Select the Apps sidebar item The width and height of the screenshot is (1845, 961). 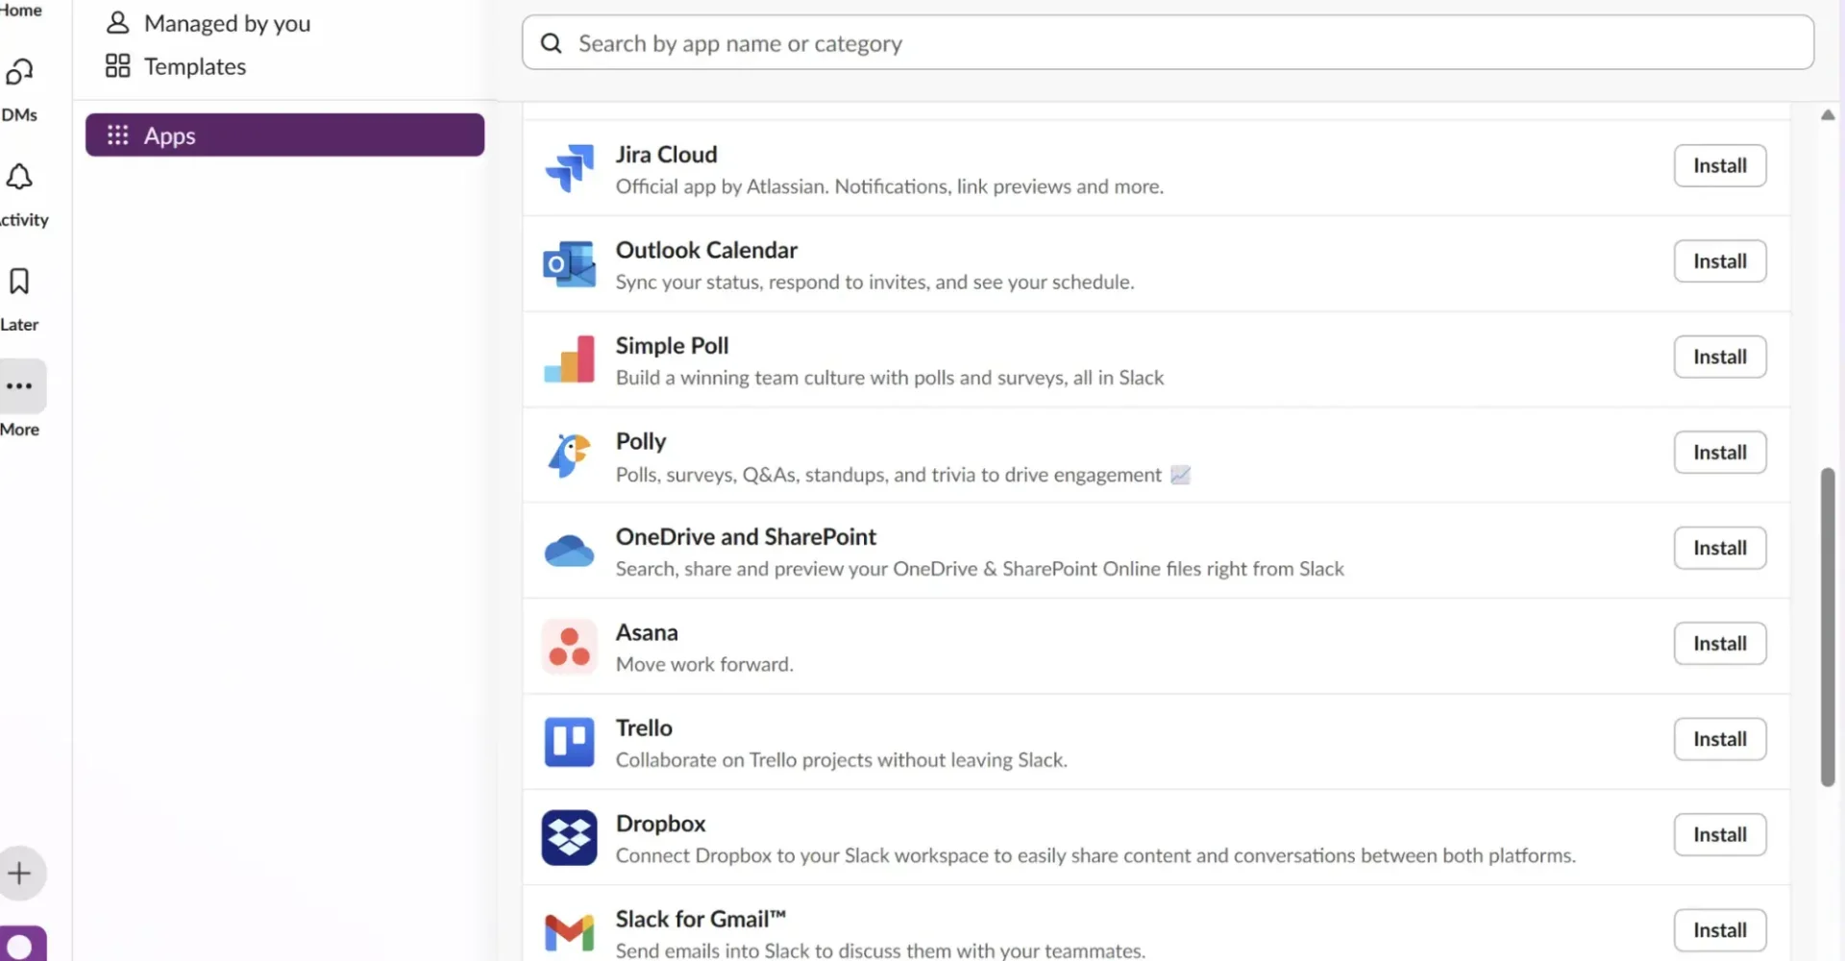point(284,136)
